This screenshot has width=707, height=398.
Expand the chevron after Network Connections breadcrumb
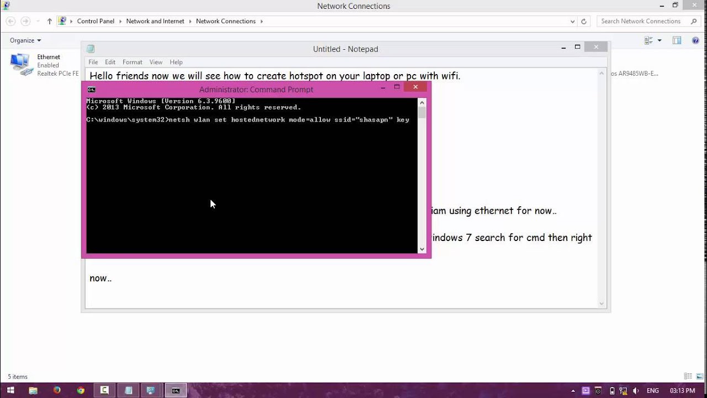click(x=262, y=21)
